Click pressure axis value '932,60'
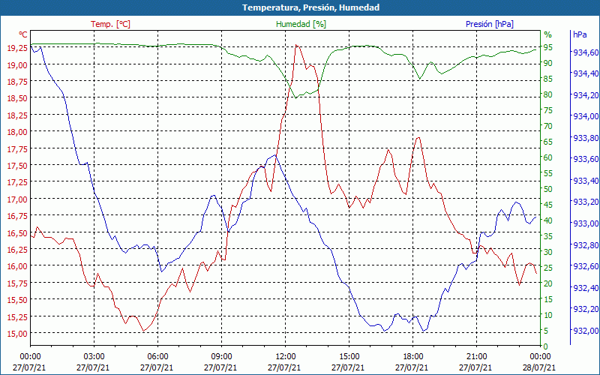Viewport: 600px width, 375px height. point(586,266)
